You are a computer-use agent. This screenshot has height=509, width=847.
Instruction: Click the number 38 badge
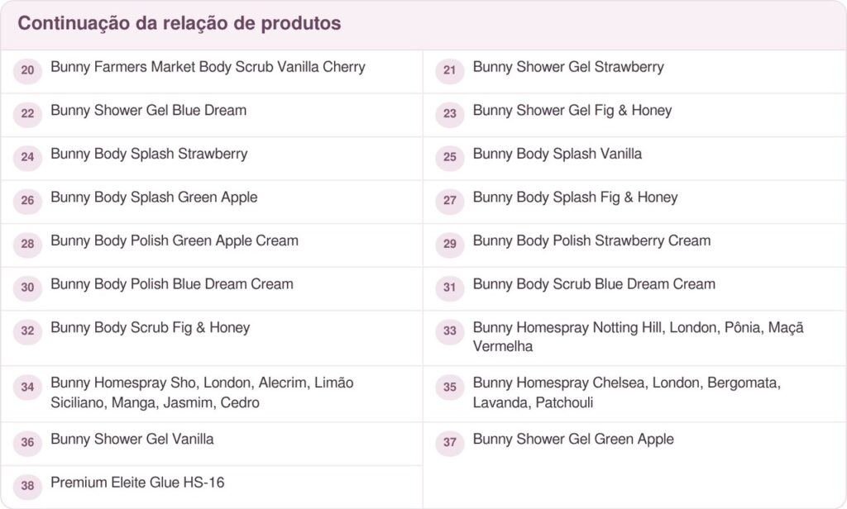coord(27,485)
